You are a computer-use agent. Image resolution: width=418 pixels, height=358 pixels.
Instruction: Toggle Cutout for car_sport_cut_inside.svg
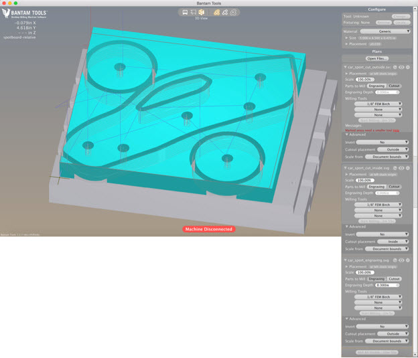(x=394, y=187)
